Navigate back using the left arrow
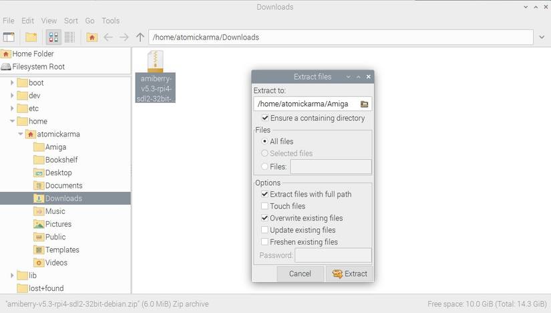551x313 pixels. pyautogui.click(x=108, y=37)
